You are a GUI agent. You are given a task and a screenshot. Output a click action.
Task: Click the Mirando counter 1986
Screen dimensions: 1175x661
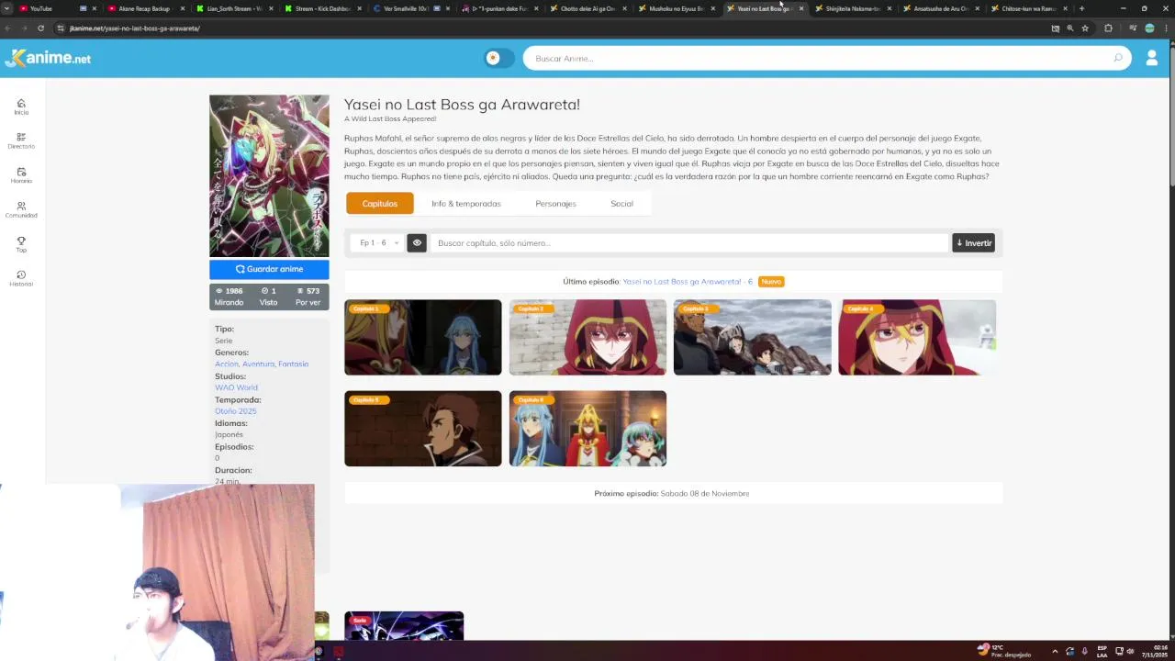(x=229, y=297)
